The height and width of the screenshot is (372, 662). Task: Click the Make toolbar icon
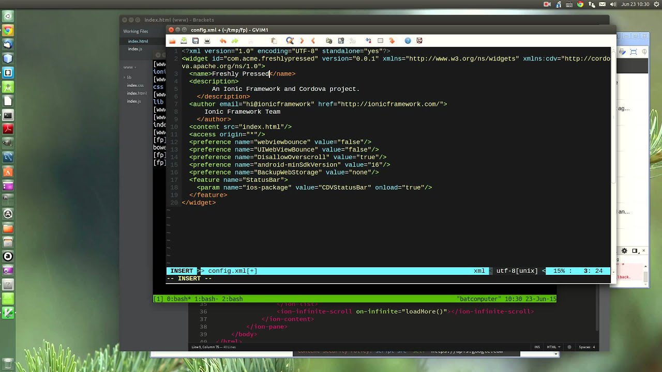368,41
